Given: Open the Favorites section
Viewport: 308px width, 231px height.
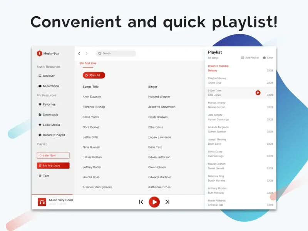Looking at the screenshot, I should pos(49,104).
